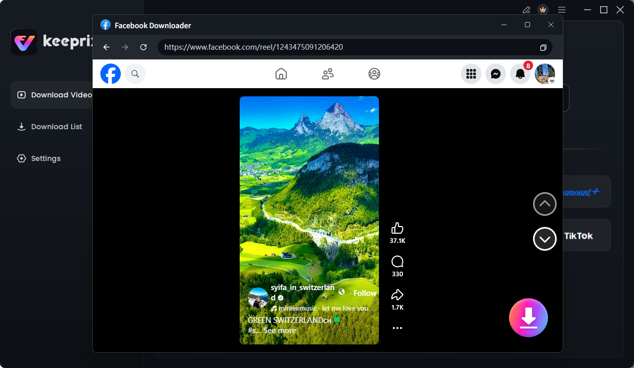Share the reel using the arrow icon
Screen dimensions: 634x368
(x=397, y=295)
